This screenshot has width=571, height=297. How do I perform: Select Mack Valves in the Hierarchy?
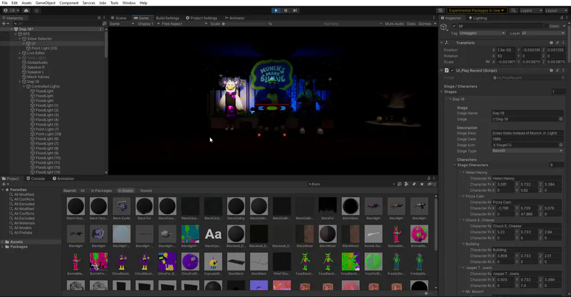pos(38,77)
